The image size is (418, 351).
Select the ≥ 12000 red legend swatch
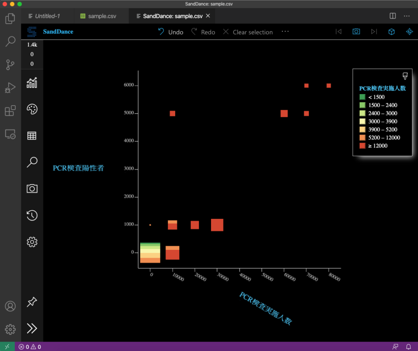(362, 146)
